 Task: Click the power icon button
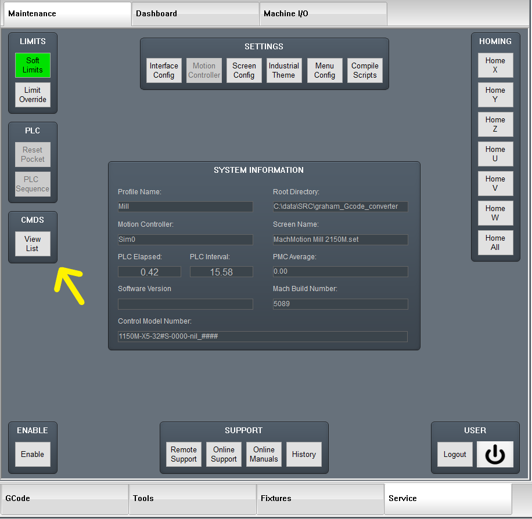[495, 455]
